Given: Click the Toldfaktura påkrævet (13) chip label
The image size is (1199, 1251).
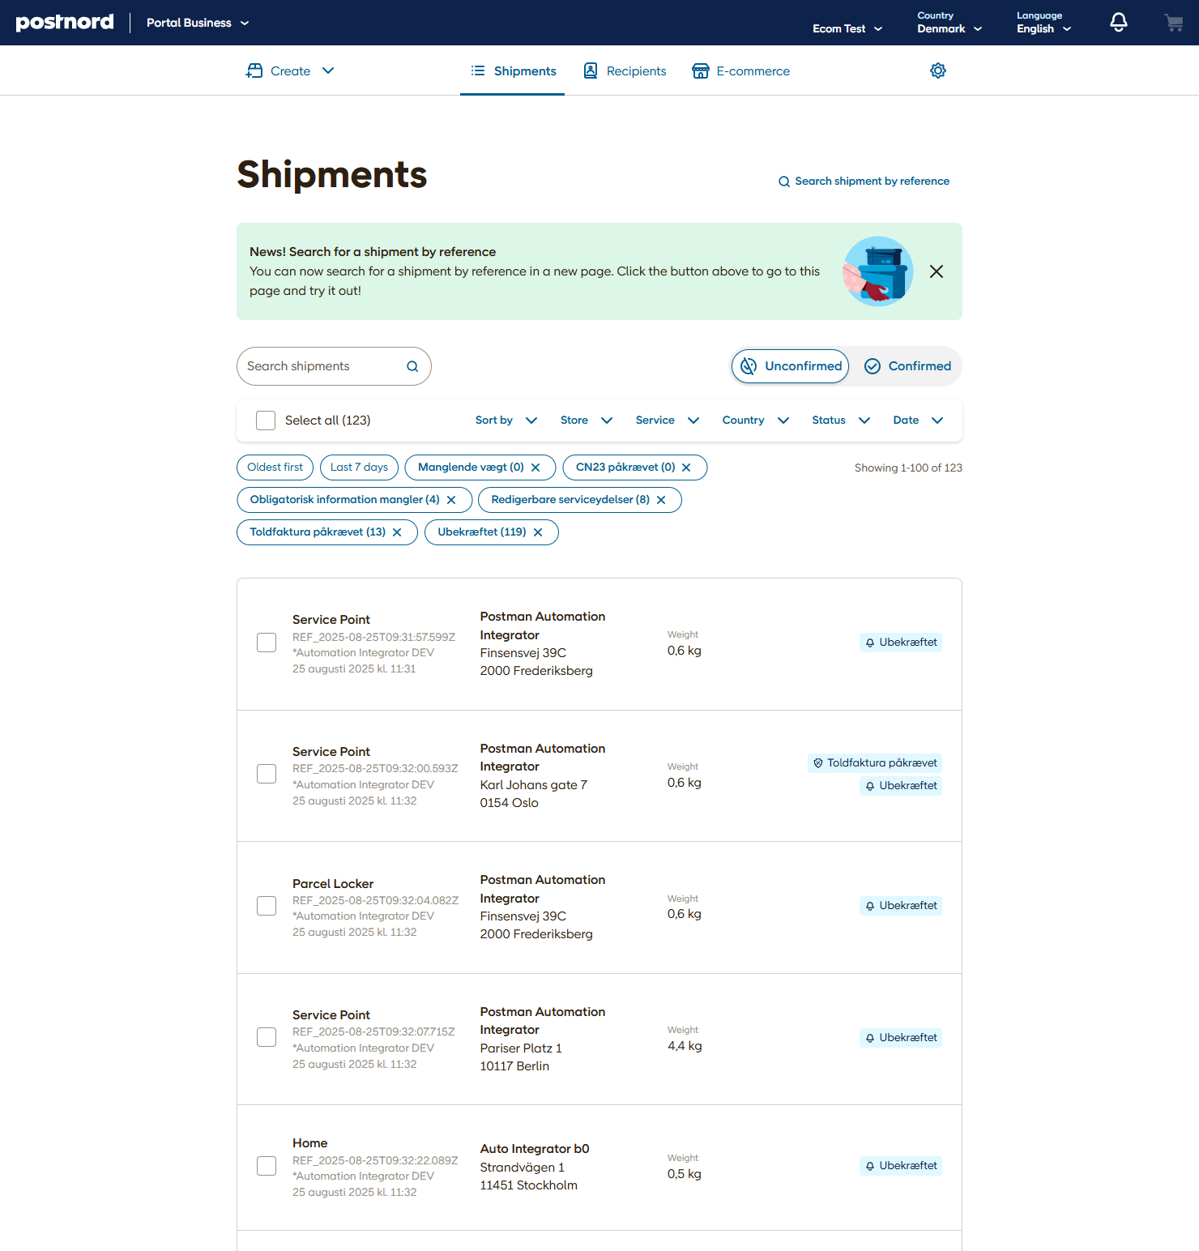Looking at the screenshot, I should 318,532.
